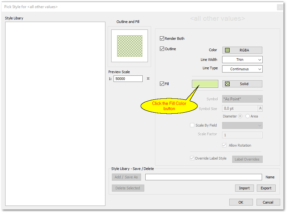Enable the Scale By Field checkbox
Image resolution: width=287 pixels, height=213 pixels.
(192, 125)
